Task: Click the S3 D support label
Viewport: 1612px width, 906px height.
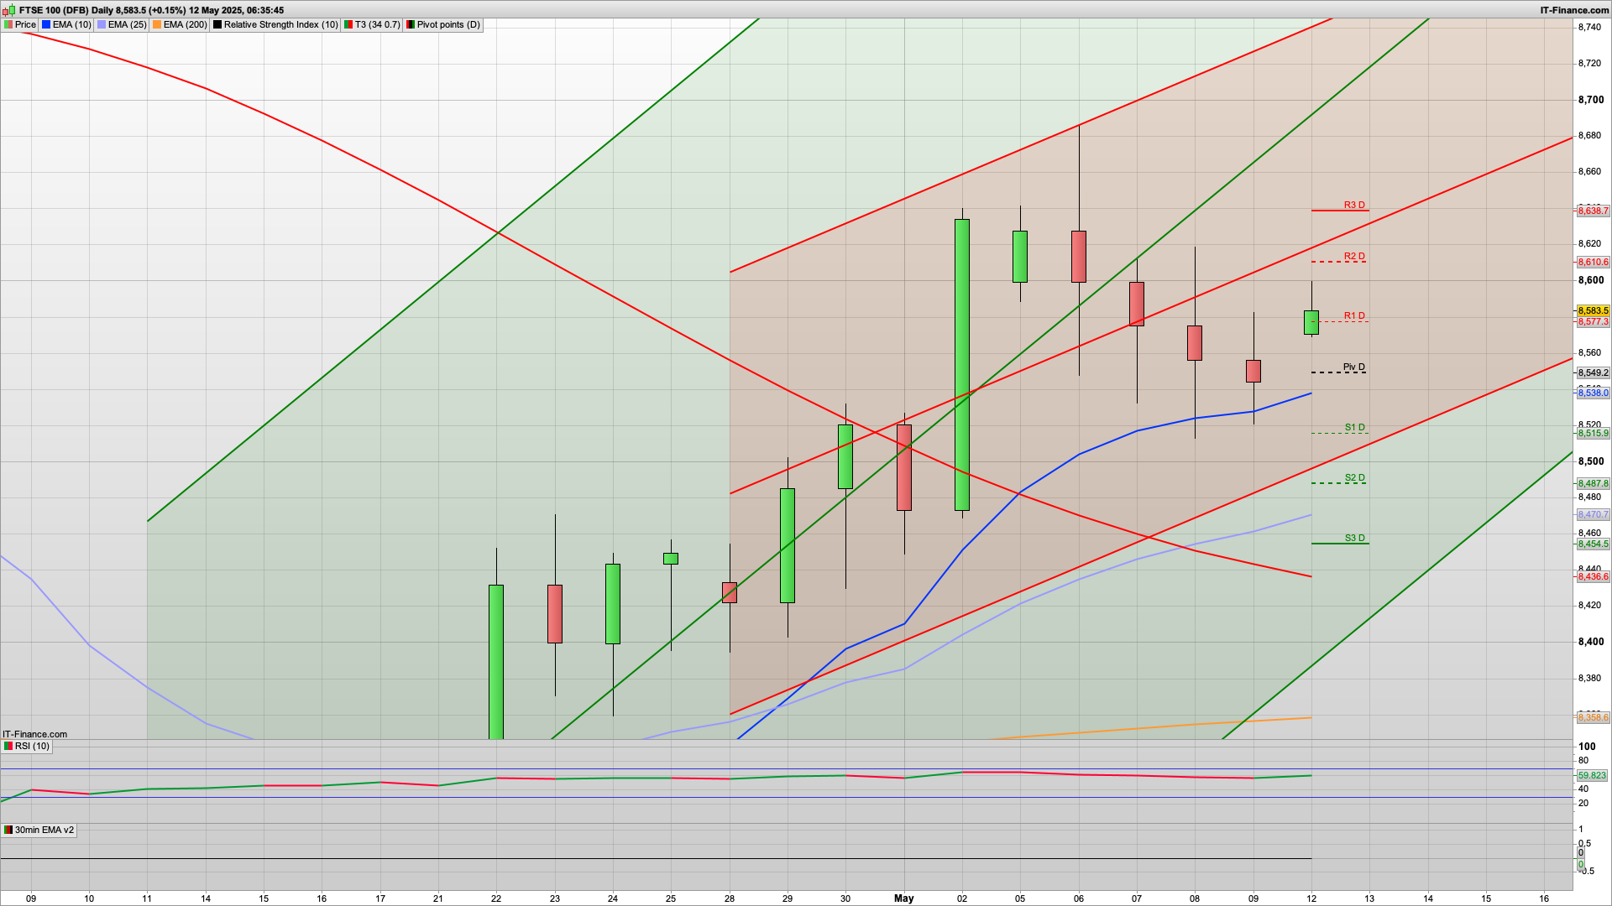Action: click(x=1354, y=538)
